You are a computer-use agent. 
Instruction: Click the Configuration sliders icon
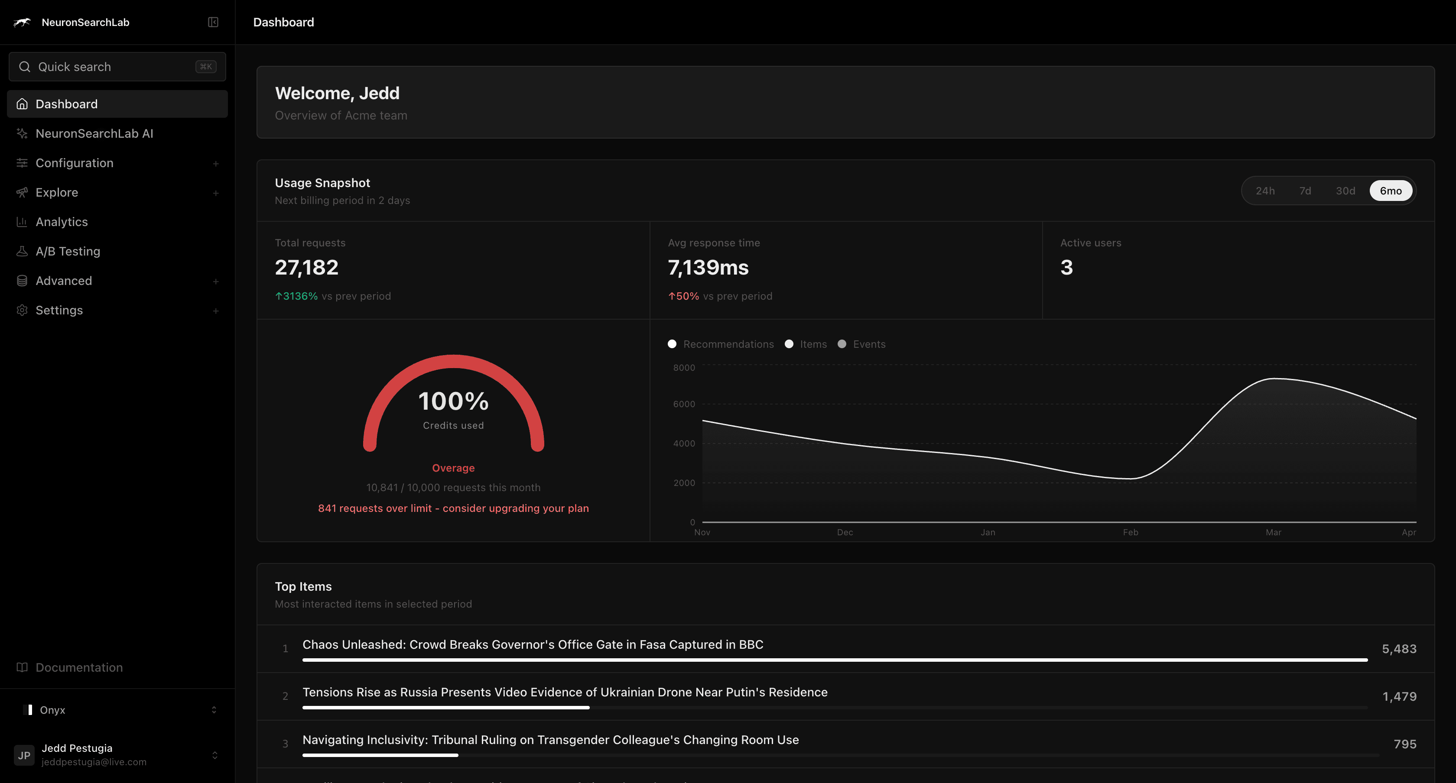(22, 163)
